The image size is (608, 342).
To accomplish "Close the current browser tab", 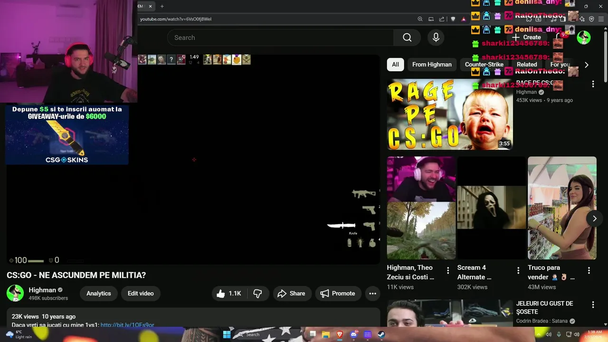I will pos(150,6).
